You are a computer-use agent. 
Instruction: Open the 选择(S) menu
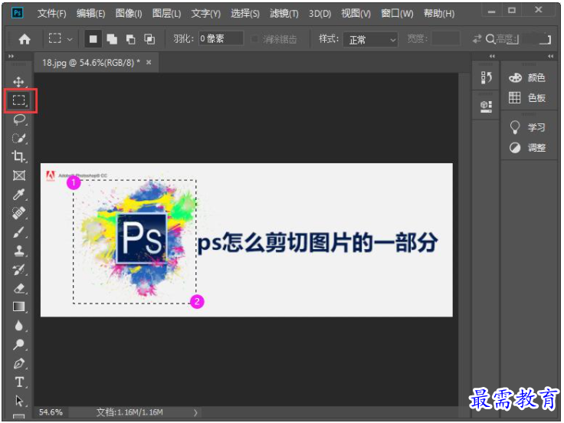pyautogui.click(x=245, y=14)
